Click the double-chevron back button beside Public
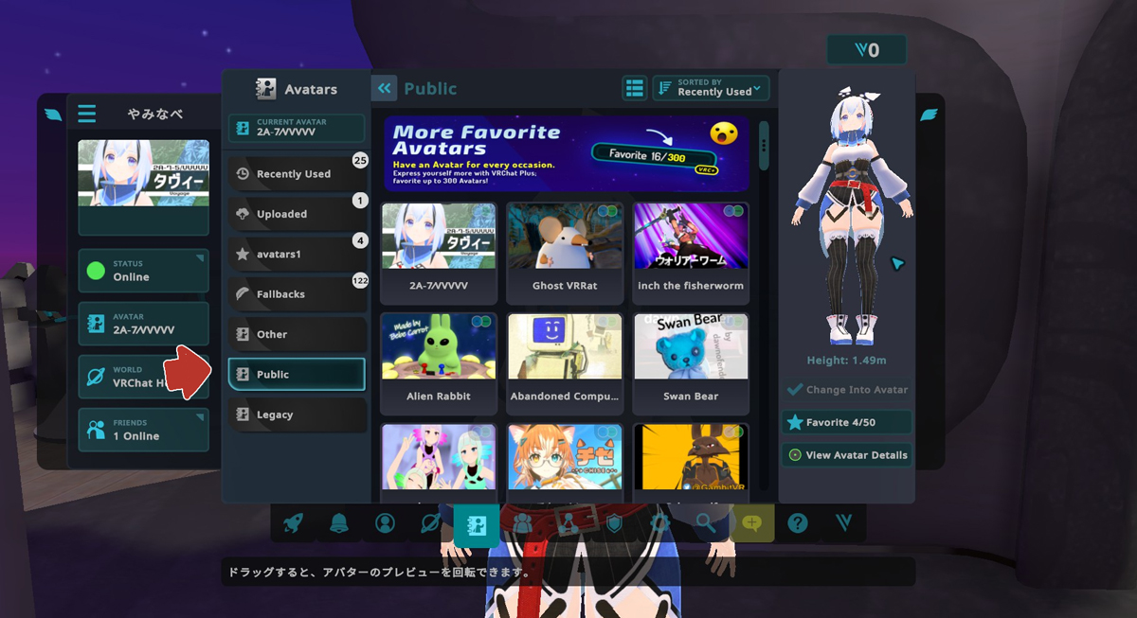Viewport: 1137px width, 618px height. 384,88
